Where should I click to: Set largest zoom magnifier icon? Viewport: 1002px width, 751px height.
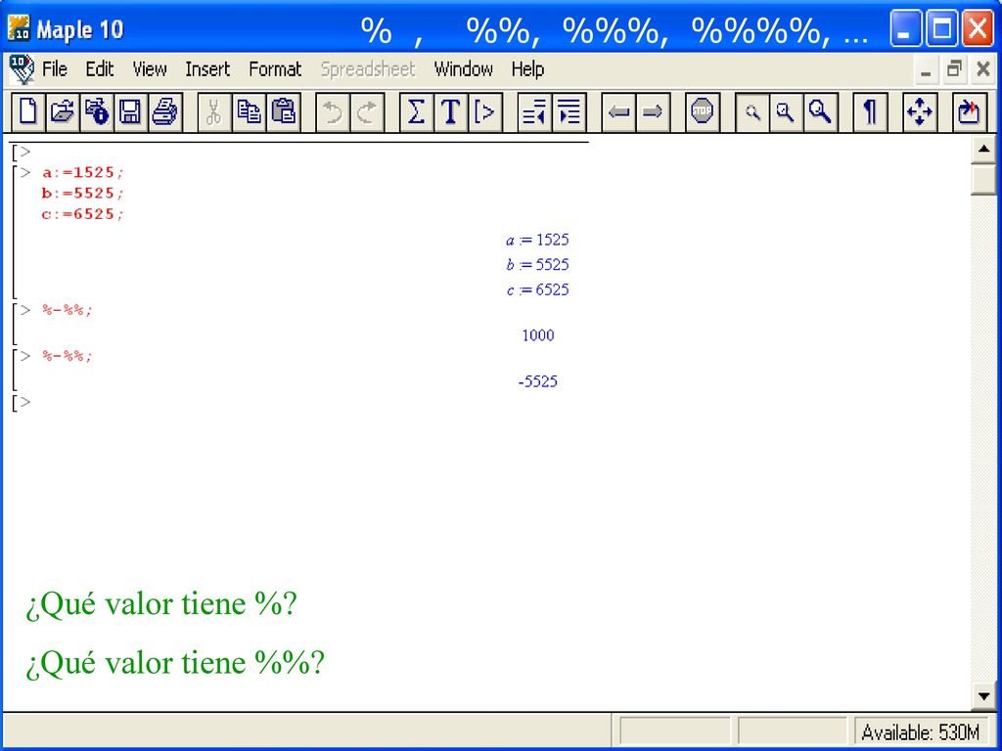[x=820, y=112]
